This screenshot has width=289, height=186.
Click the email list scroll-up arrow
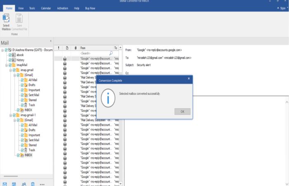tap(121, 48)
